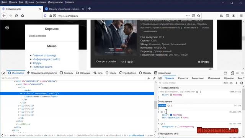Follow the Информация о сайте link
The width and height of the screenshot is (245, 138).
46,59
